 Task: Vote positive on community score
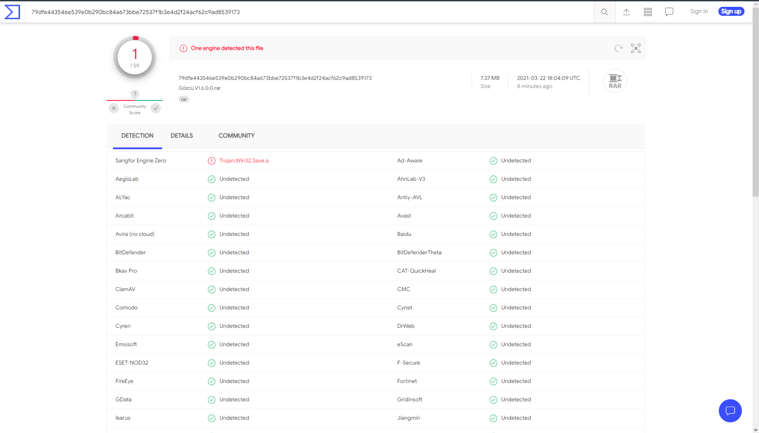(156, 108)
